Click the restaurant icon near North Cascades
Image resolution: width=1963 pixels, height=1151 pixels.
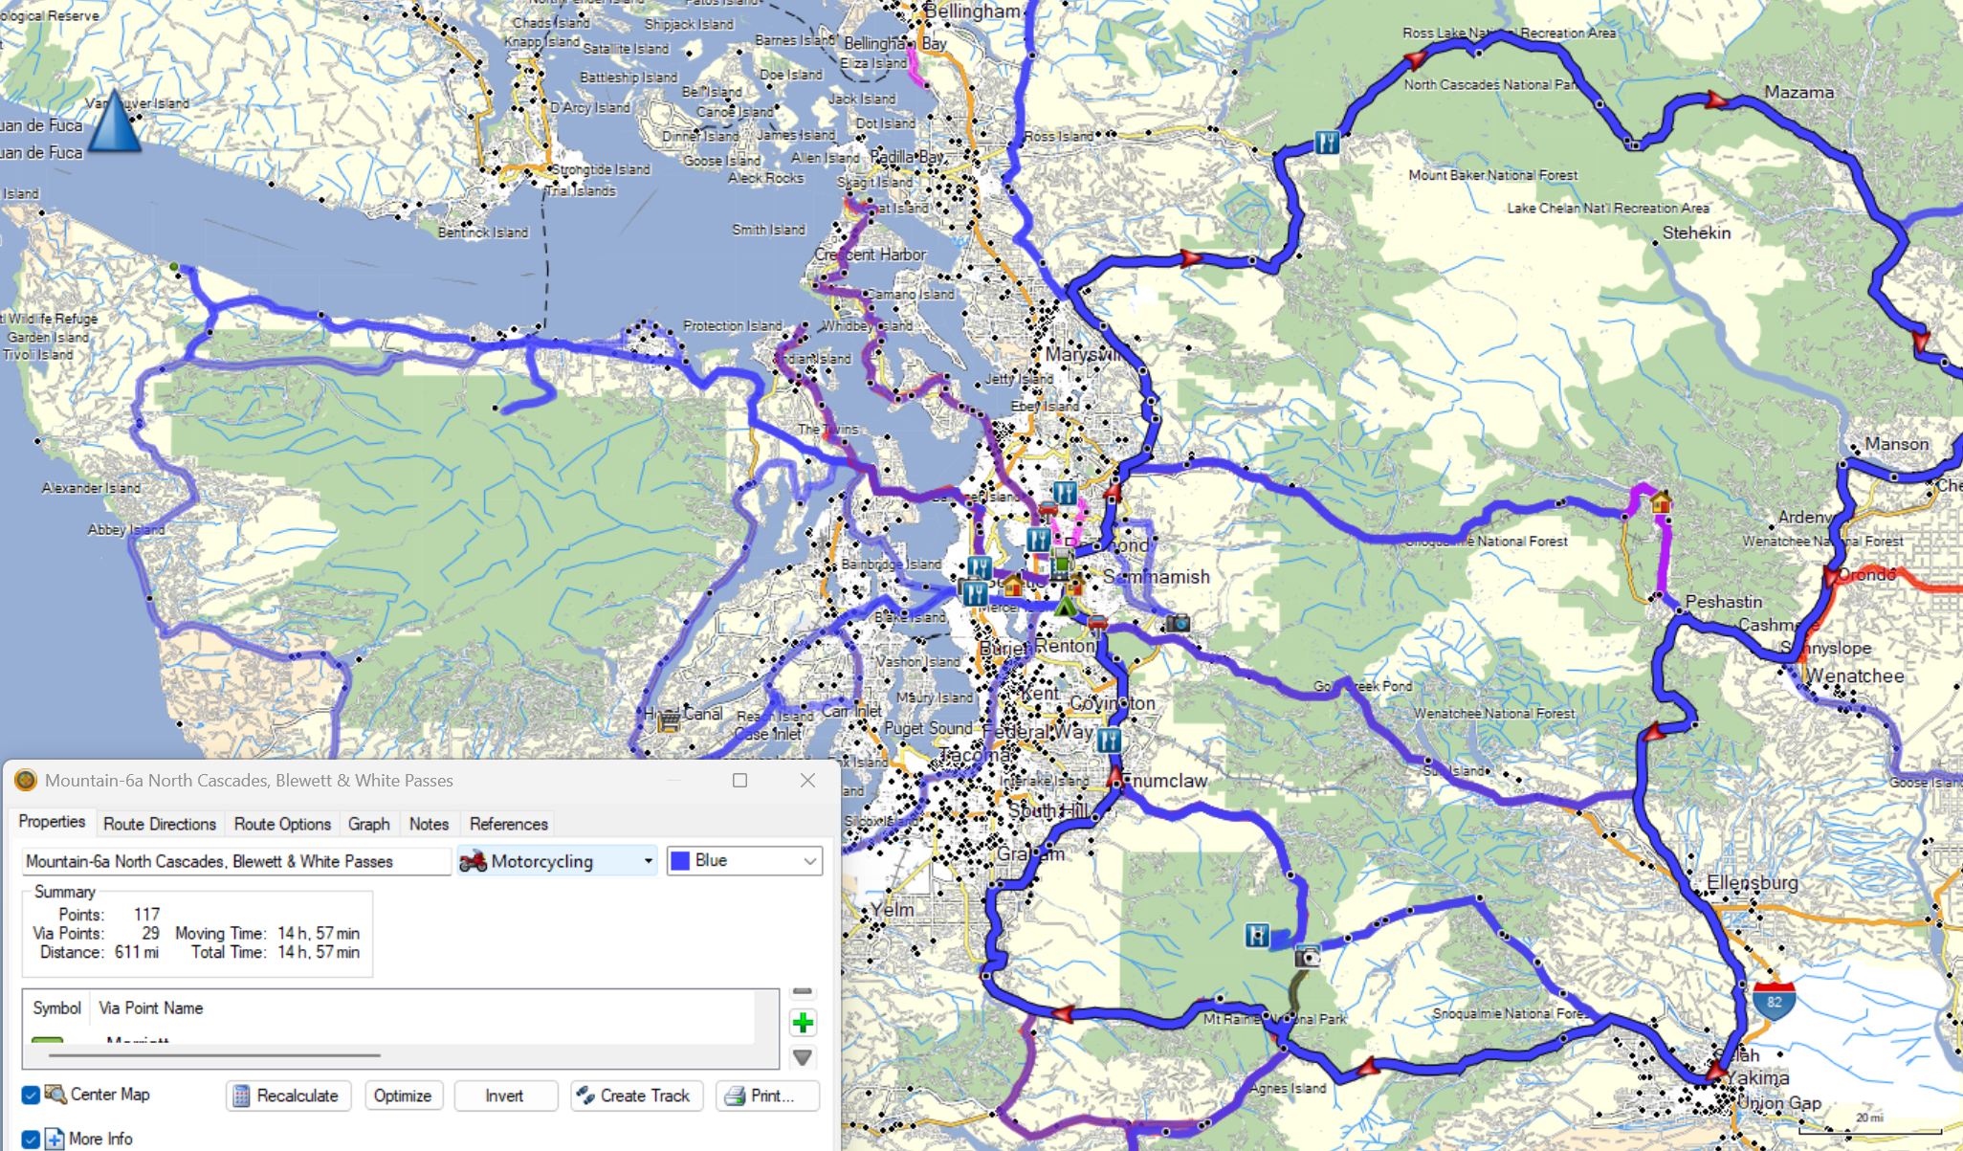[1326, 143]
